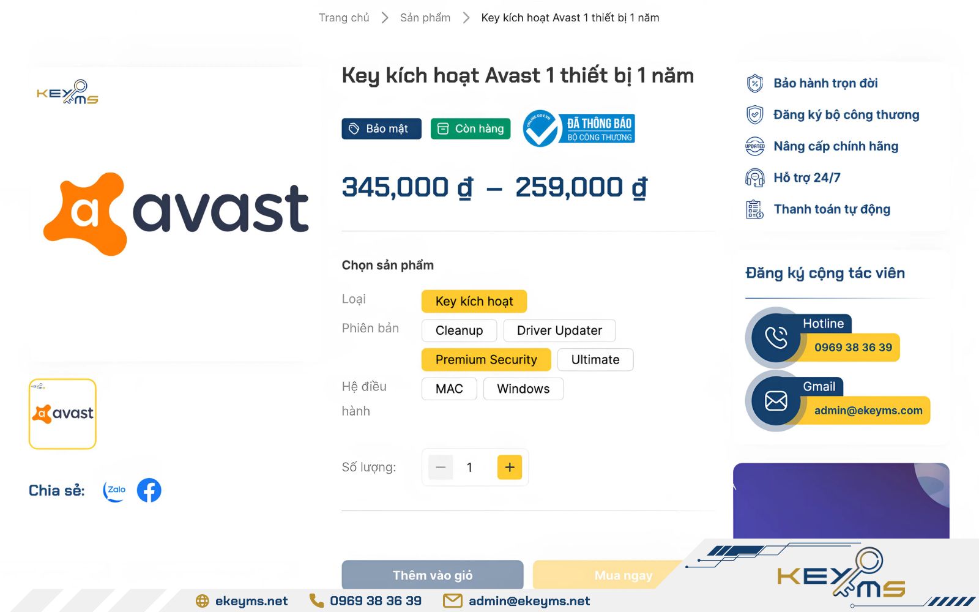The image size is (979, 612).
Task: Click footer email admin@ekeyms.net
Action: (x=529, y=601)
